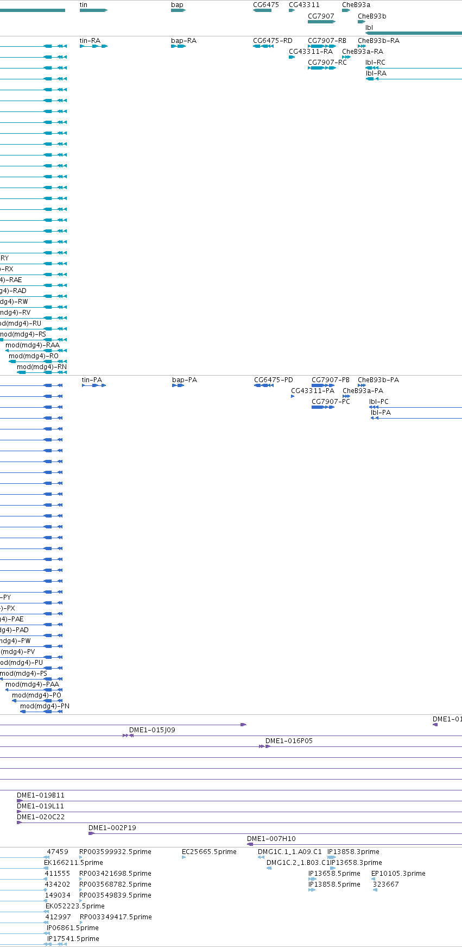Click the DME1-019B11 BAC label
This screenshot has height=947, width=462.
click(x=41, y=795)
